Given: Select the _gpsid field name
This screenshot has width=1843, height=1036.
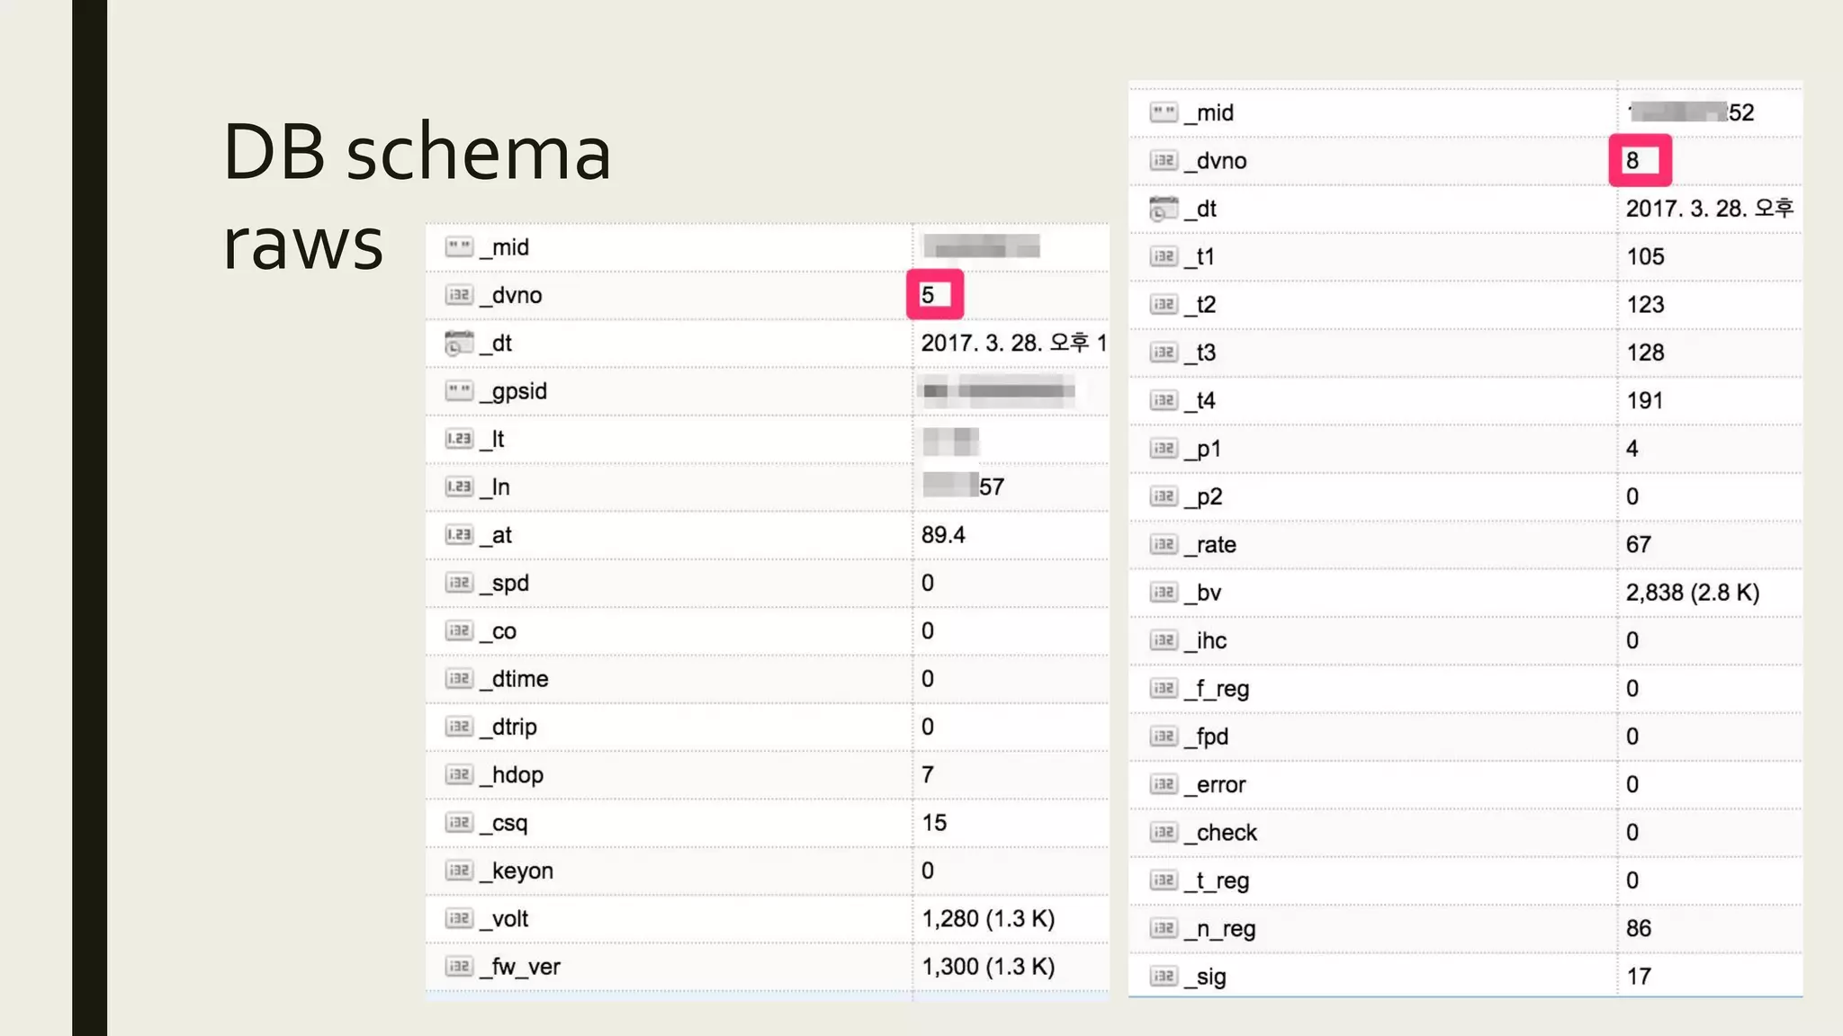Looking at the screenshot, I should click(513, 391).
